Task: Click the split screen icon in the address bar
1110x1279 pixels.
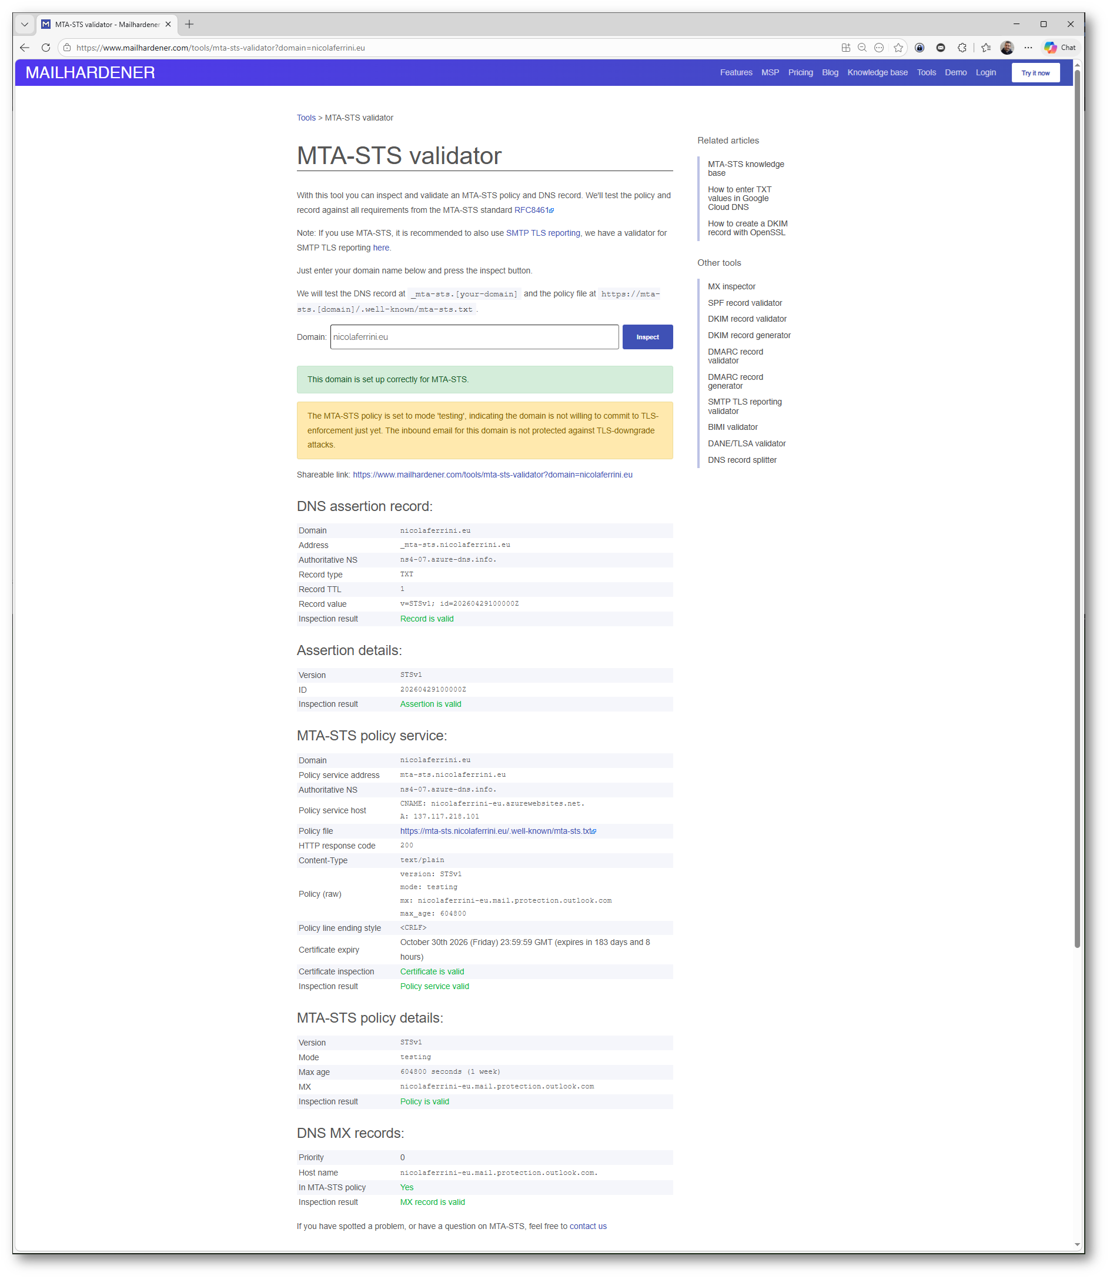Action: tap(845, 48)
